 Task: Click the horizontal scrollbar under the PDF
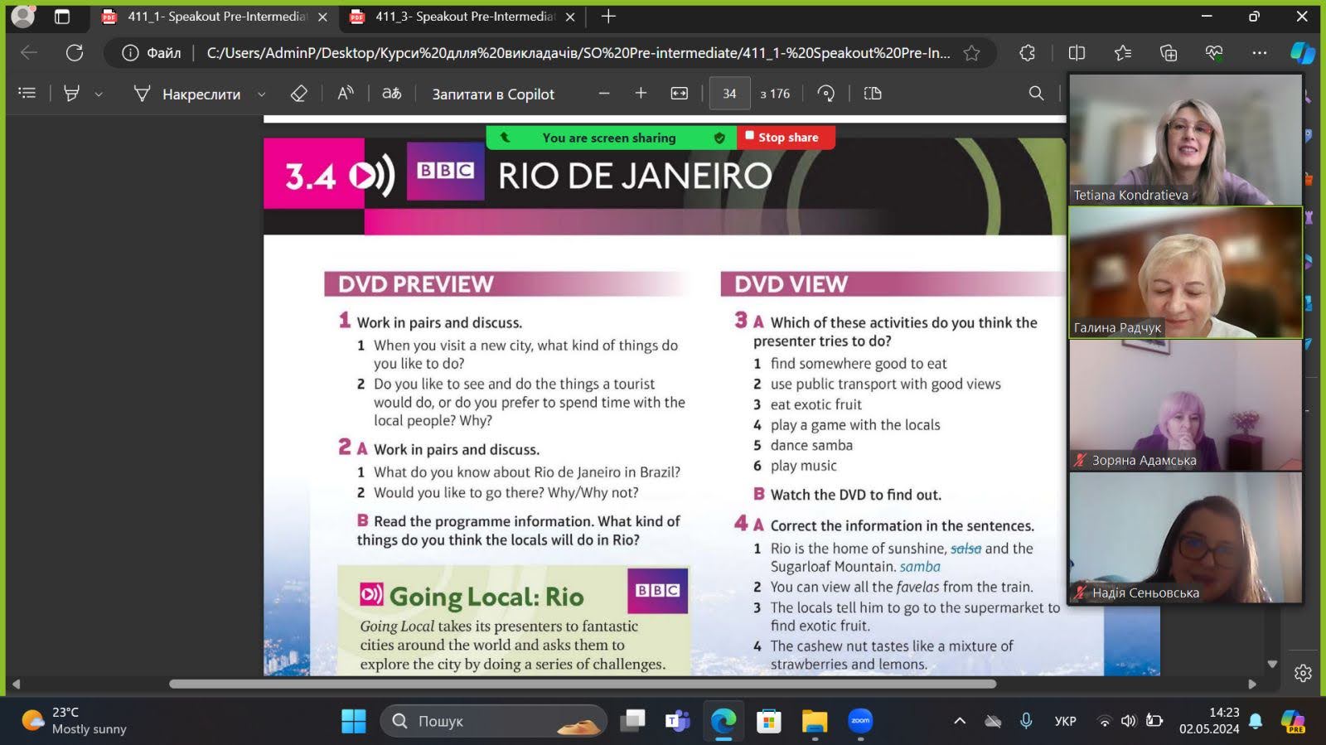(x=583, y=685)
